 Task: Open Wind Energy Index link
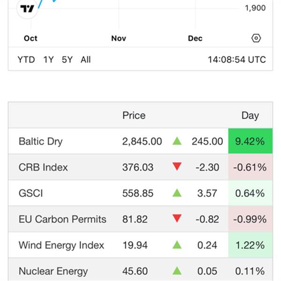pyautogui.click(x=61, y=245)
